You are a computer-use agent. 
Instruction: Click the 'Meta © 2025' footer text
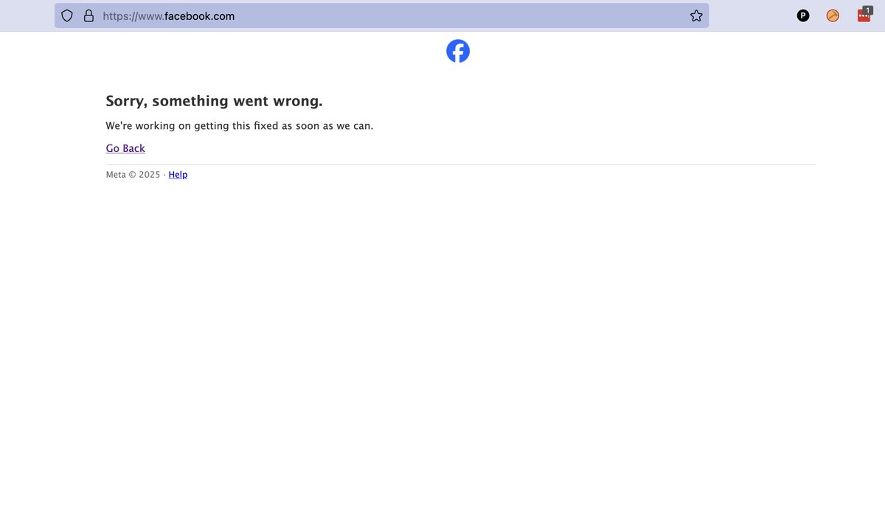(133, 175)
